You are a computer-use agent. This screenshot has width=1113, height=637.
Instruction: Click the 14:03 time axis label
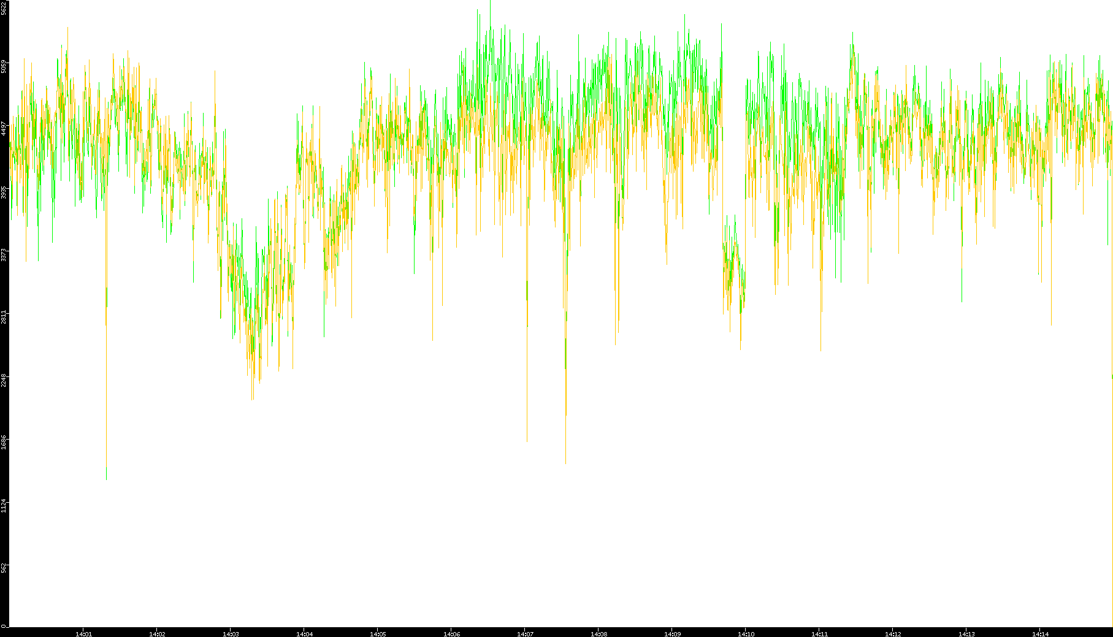231,634
